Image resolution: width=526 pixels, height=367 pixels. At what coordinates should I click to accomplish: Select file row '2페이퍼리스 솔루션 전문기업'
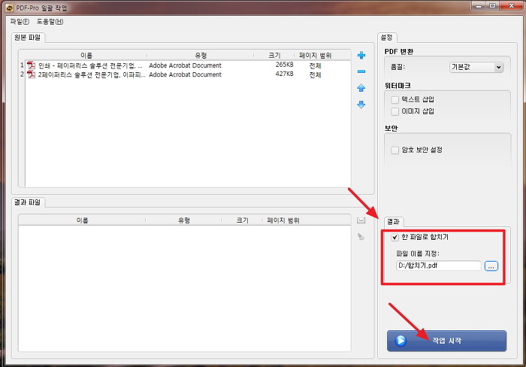[x=188, y=74]
